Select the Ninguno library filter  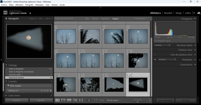tap(115, 19)
